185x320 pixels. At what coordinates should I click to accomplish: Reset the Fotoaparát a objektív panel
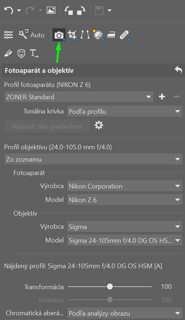click(178, 70)
